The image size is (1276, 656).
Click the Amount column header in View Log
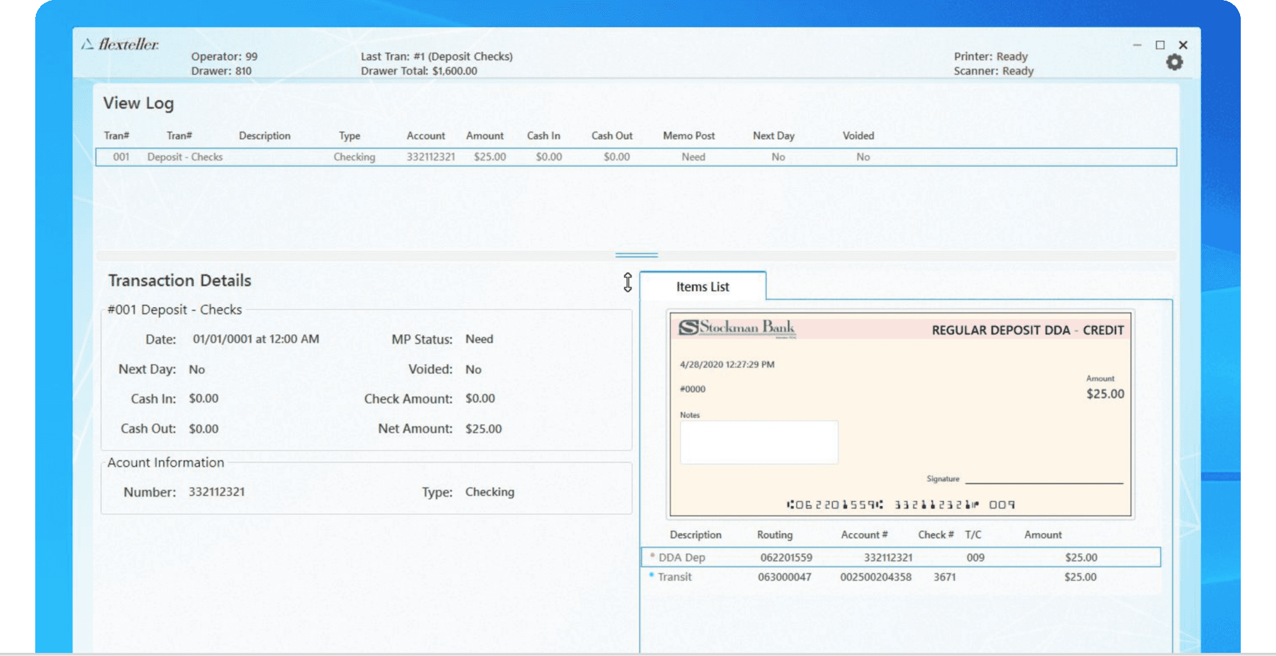coord(484,135)
